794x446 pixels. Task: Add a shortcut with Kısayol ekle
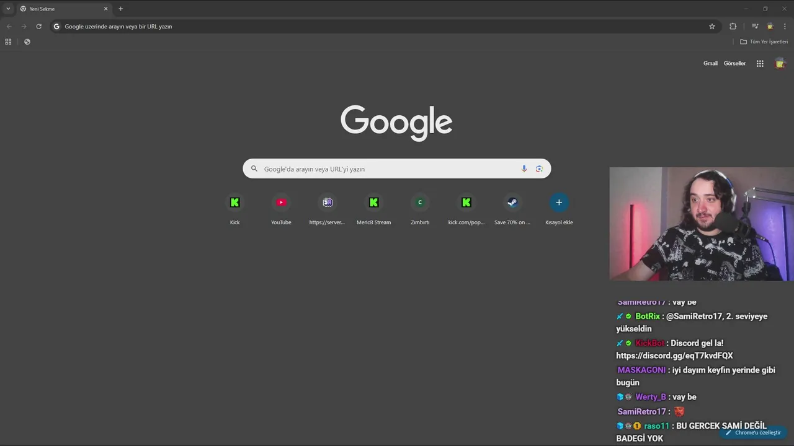pos(559,209)
